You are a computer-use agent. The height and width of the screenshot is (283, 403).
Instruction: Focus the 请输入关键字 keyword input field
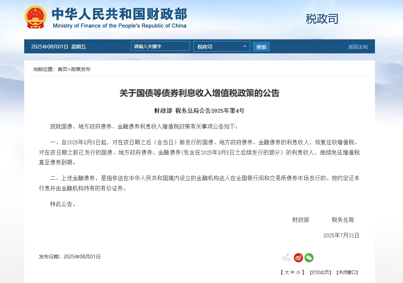coord(160,46)
